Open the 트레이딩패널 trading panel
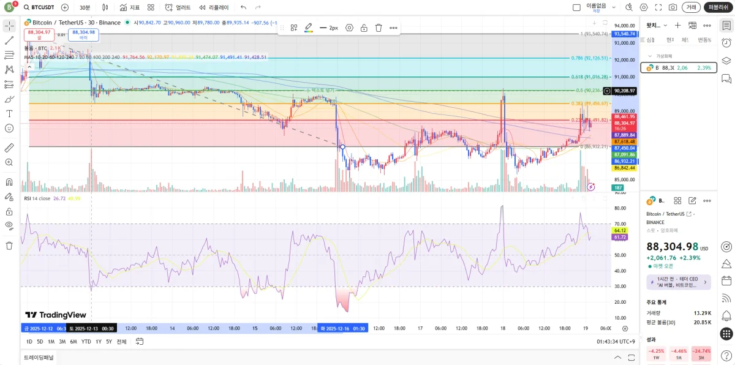735x365 pixels. (x=39, y=357)
